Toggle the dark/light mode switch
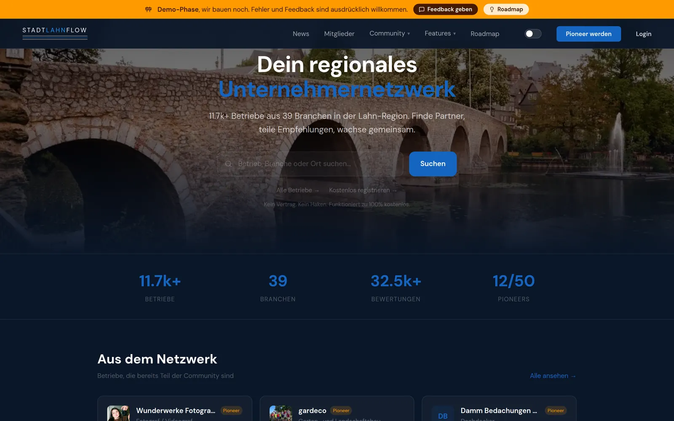 [x=533, y=34]
